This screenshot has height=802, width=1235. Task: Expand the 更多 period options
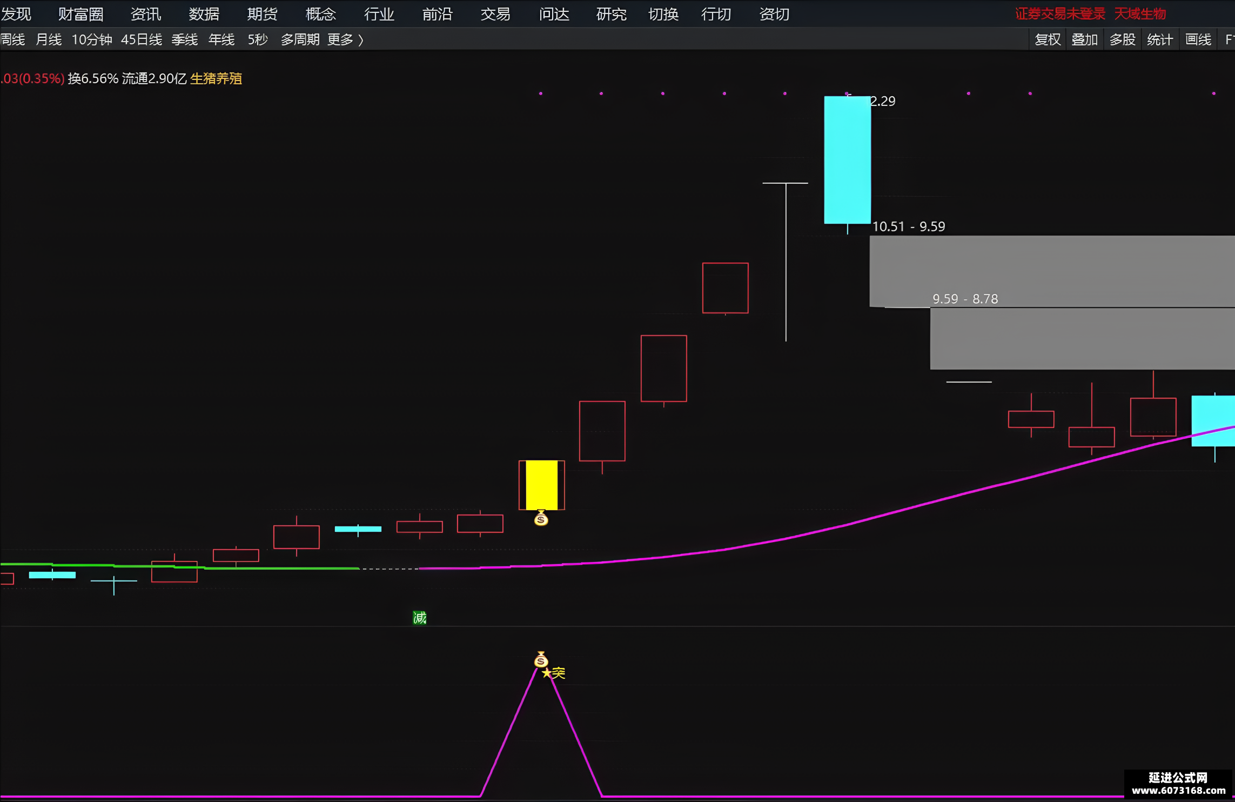point(345,39)
